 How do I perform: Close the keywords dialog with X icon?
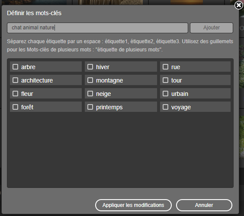pyautogui.click(x=238, y=5)
